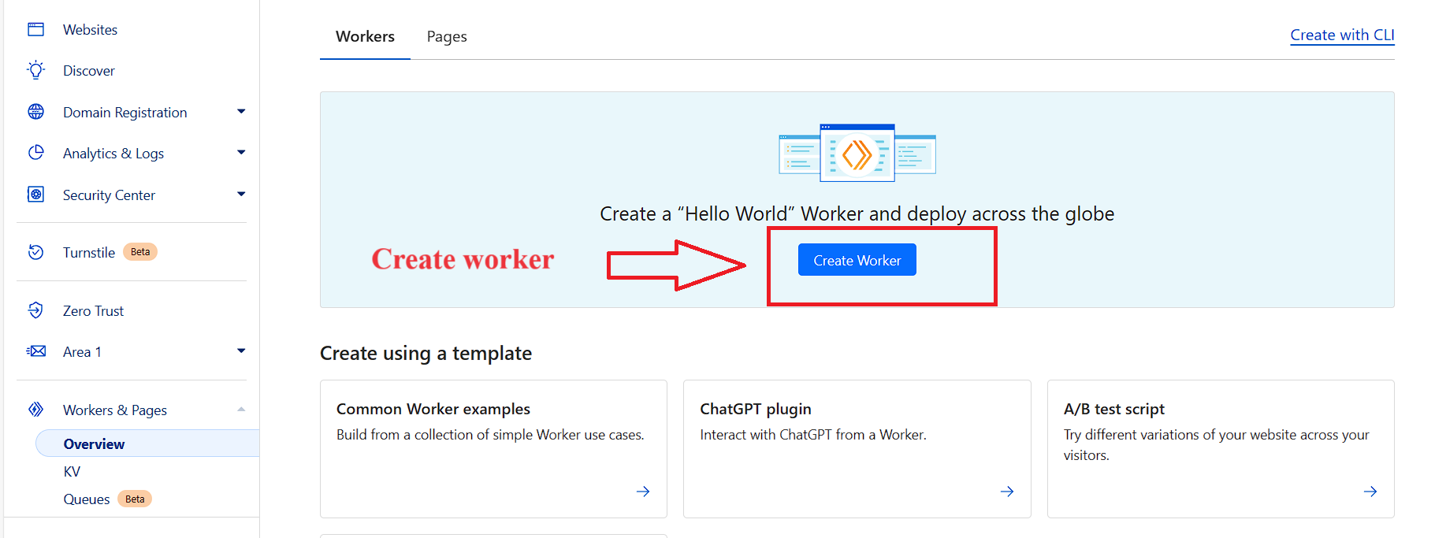This screenshot has height=538, width=1446.
Task: Click the Zero Trust shield icon
Action: (35, 310)
